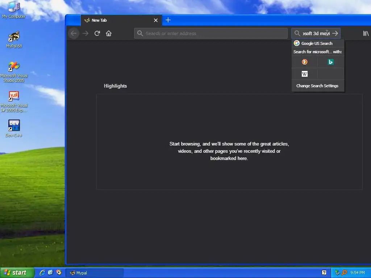Viewport: 371px width, 278px height.
Task: Reload the current page
Action: point(97,33)
